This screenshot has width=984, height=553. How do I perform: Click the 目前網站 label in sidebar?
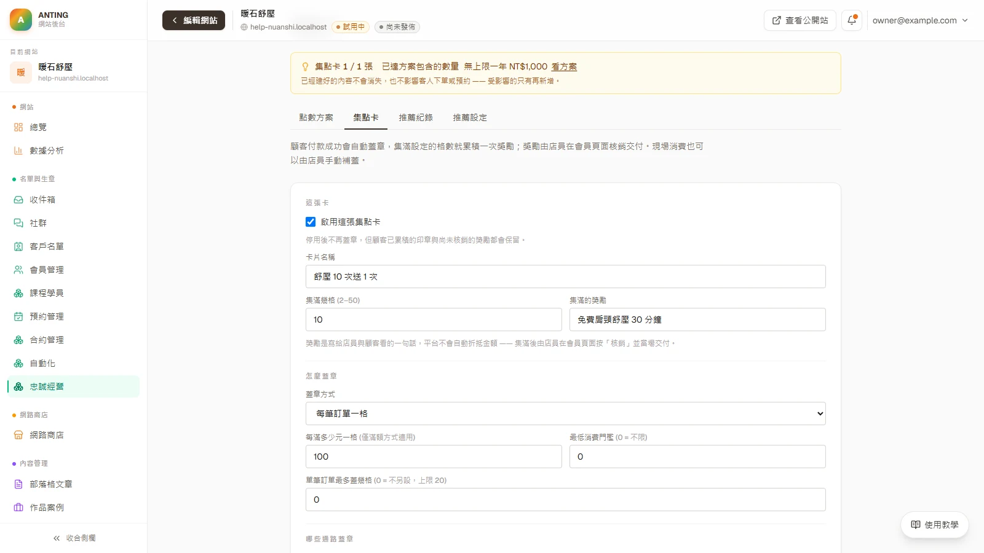tap(24, 52)
